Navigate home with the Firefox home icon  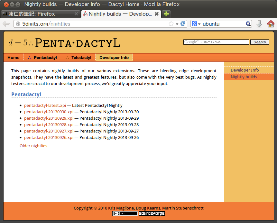271,23
